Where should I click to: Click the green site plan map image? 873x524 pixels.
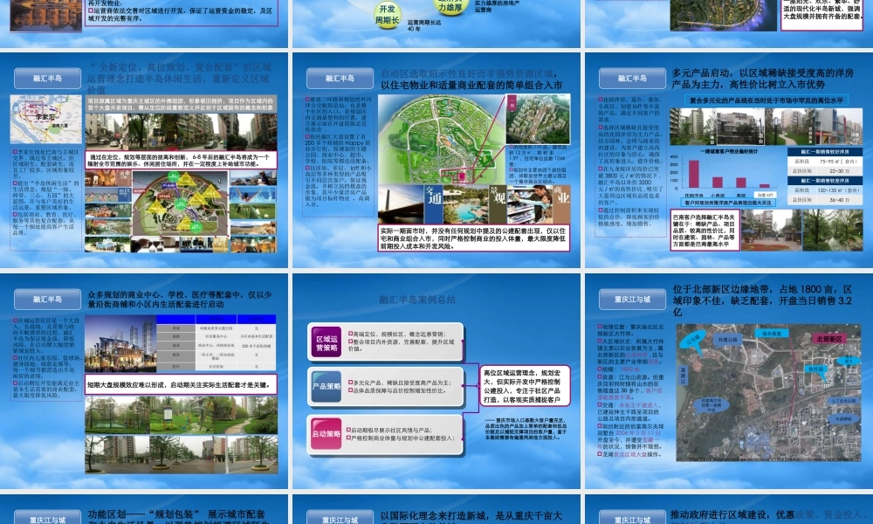pos(441,139)
